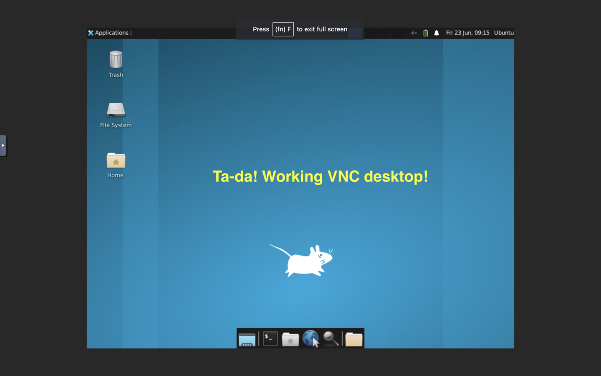Select the terminal dollar-sign icon
The height and width of the screenshot is (376, 601).
[x=270, y=339]
